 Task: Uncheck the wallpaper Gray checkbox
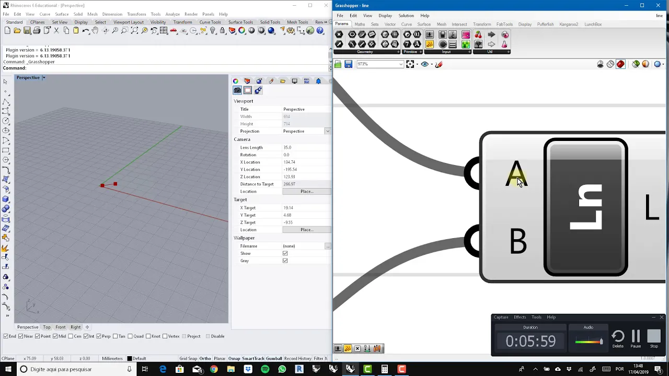(285, 261)
